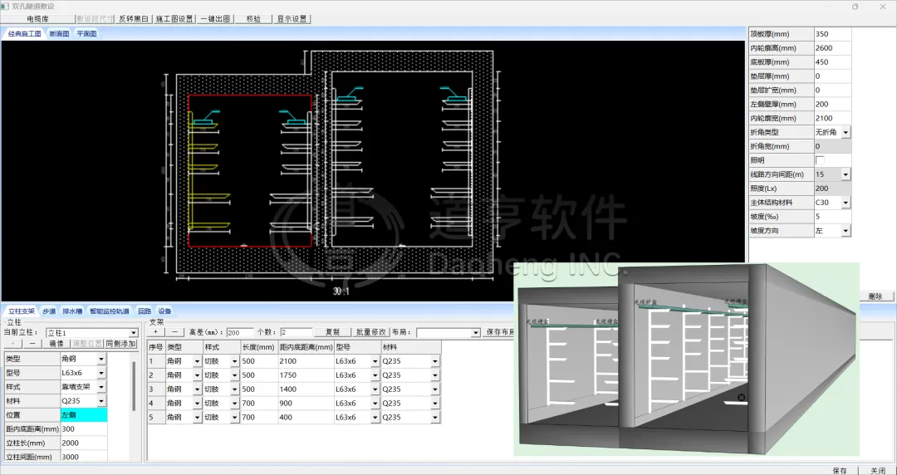This screenshot has height=475, width=897.
Task: Switch to the 断面图 tab
Action: pyautogui.click(x=60, y=34)
